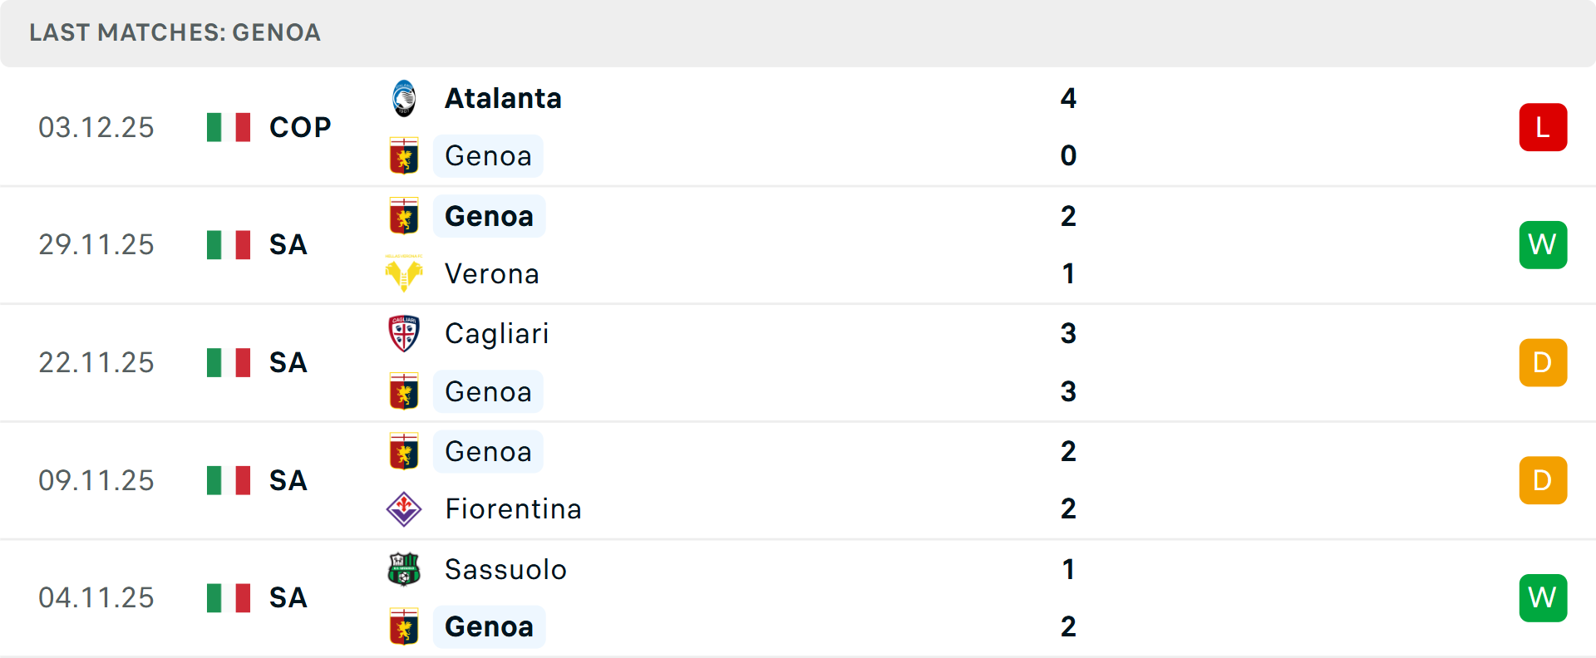Open the Atalanta team link
This screenshot has width=1596, height=658.
click(x=503, y=99)
